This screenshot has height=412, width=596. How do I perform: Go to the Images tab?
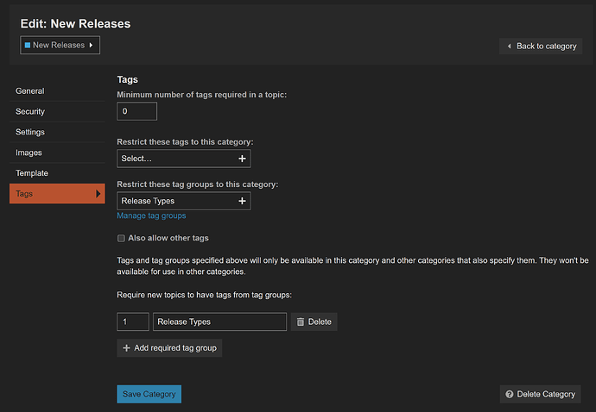coord(57,153)
